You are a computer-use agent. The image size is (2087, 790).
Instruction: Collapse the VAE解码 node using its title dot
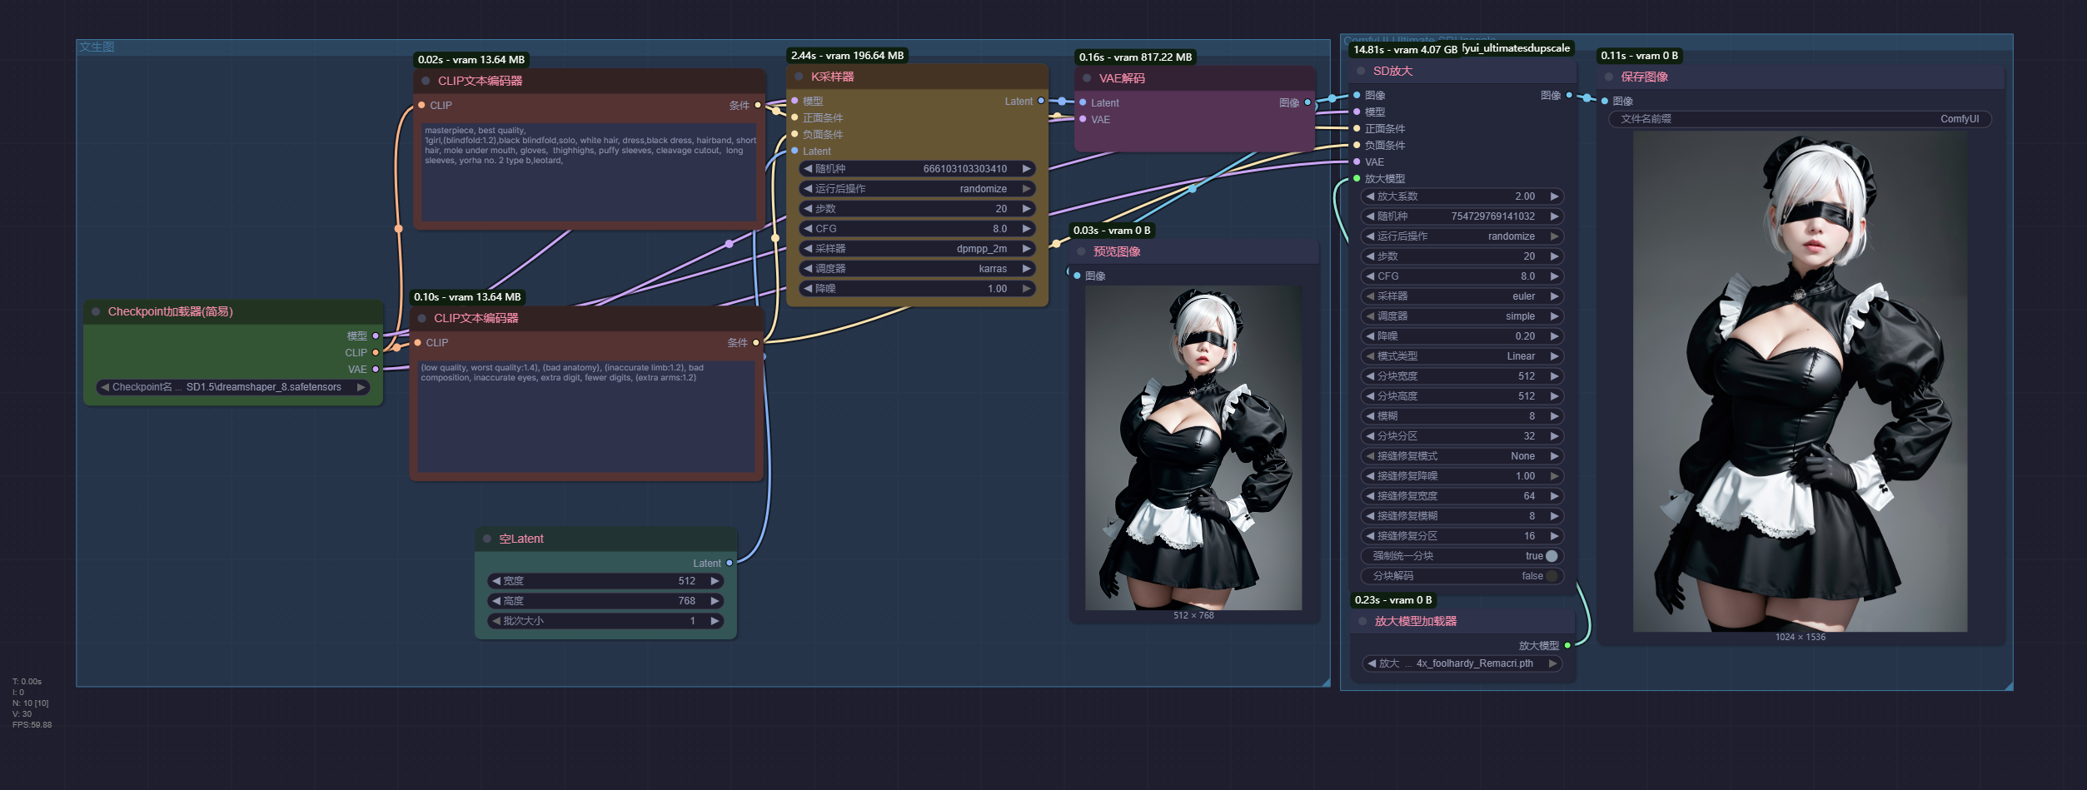(1087, 78)
